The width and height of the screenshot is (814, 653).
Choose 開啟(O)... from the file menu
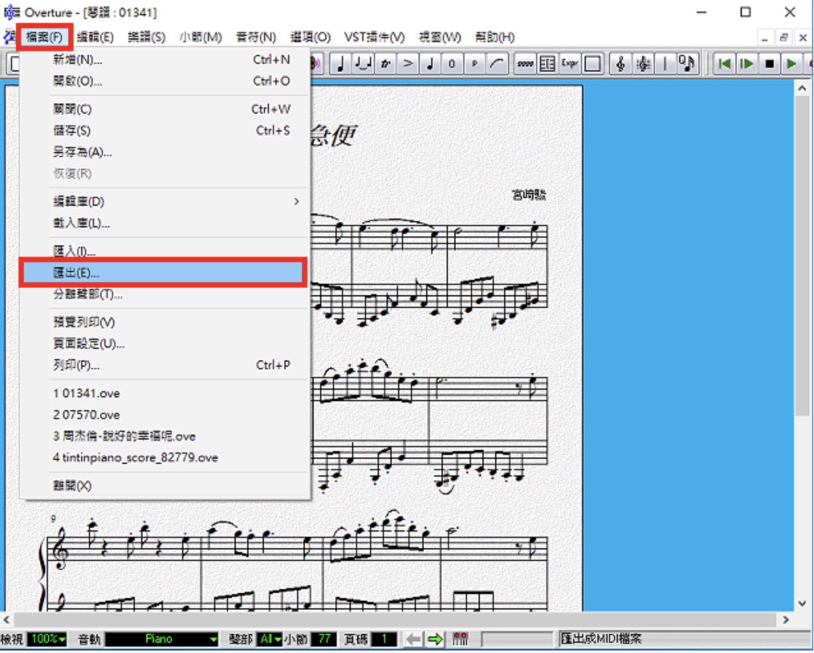165,81
